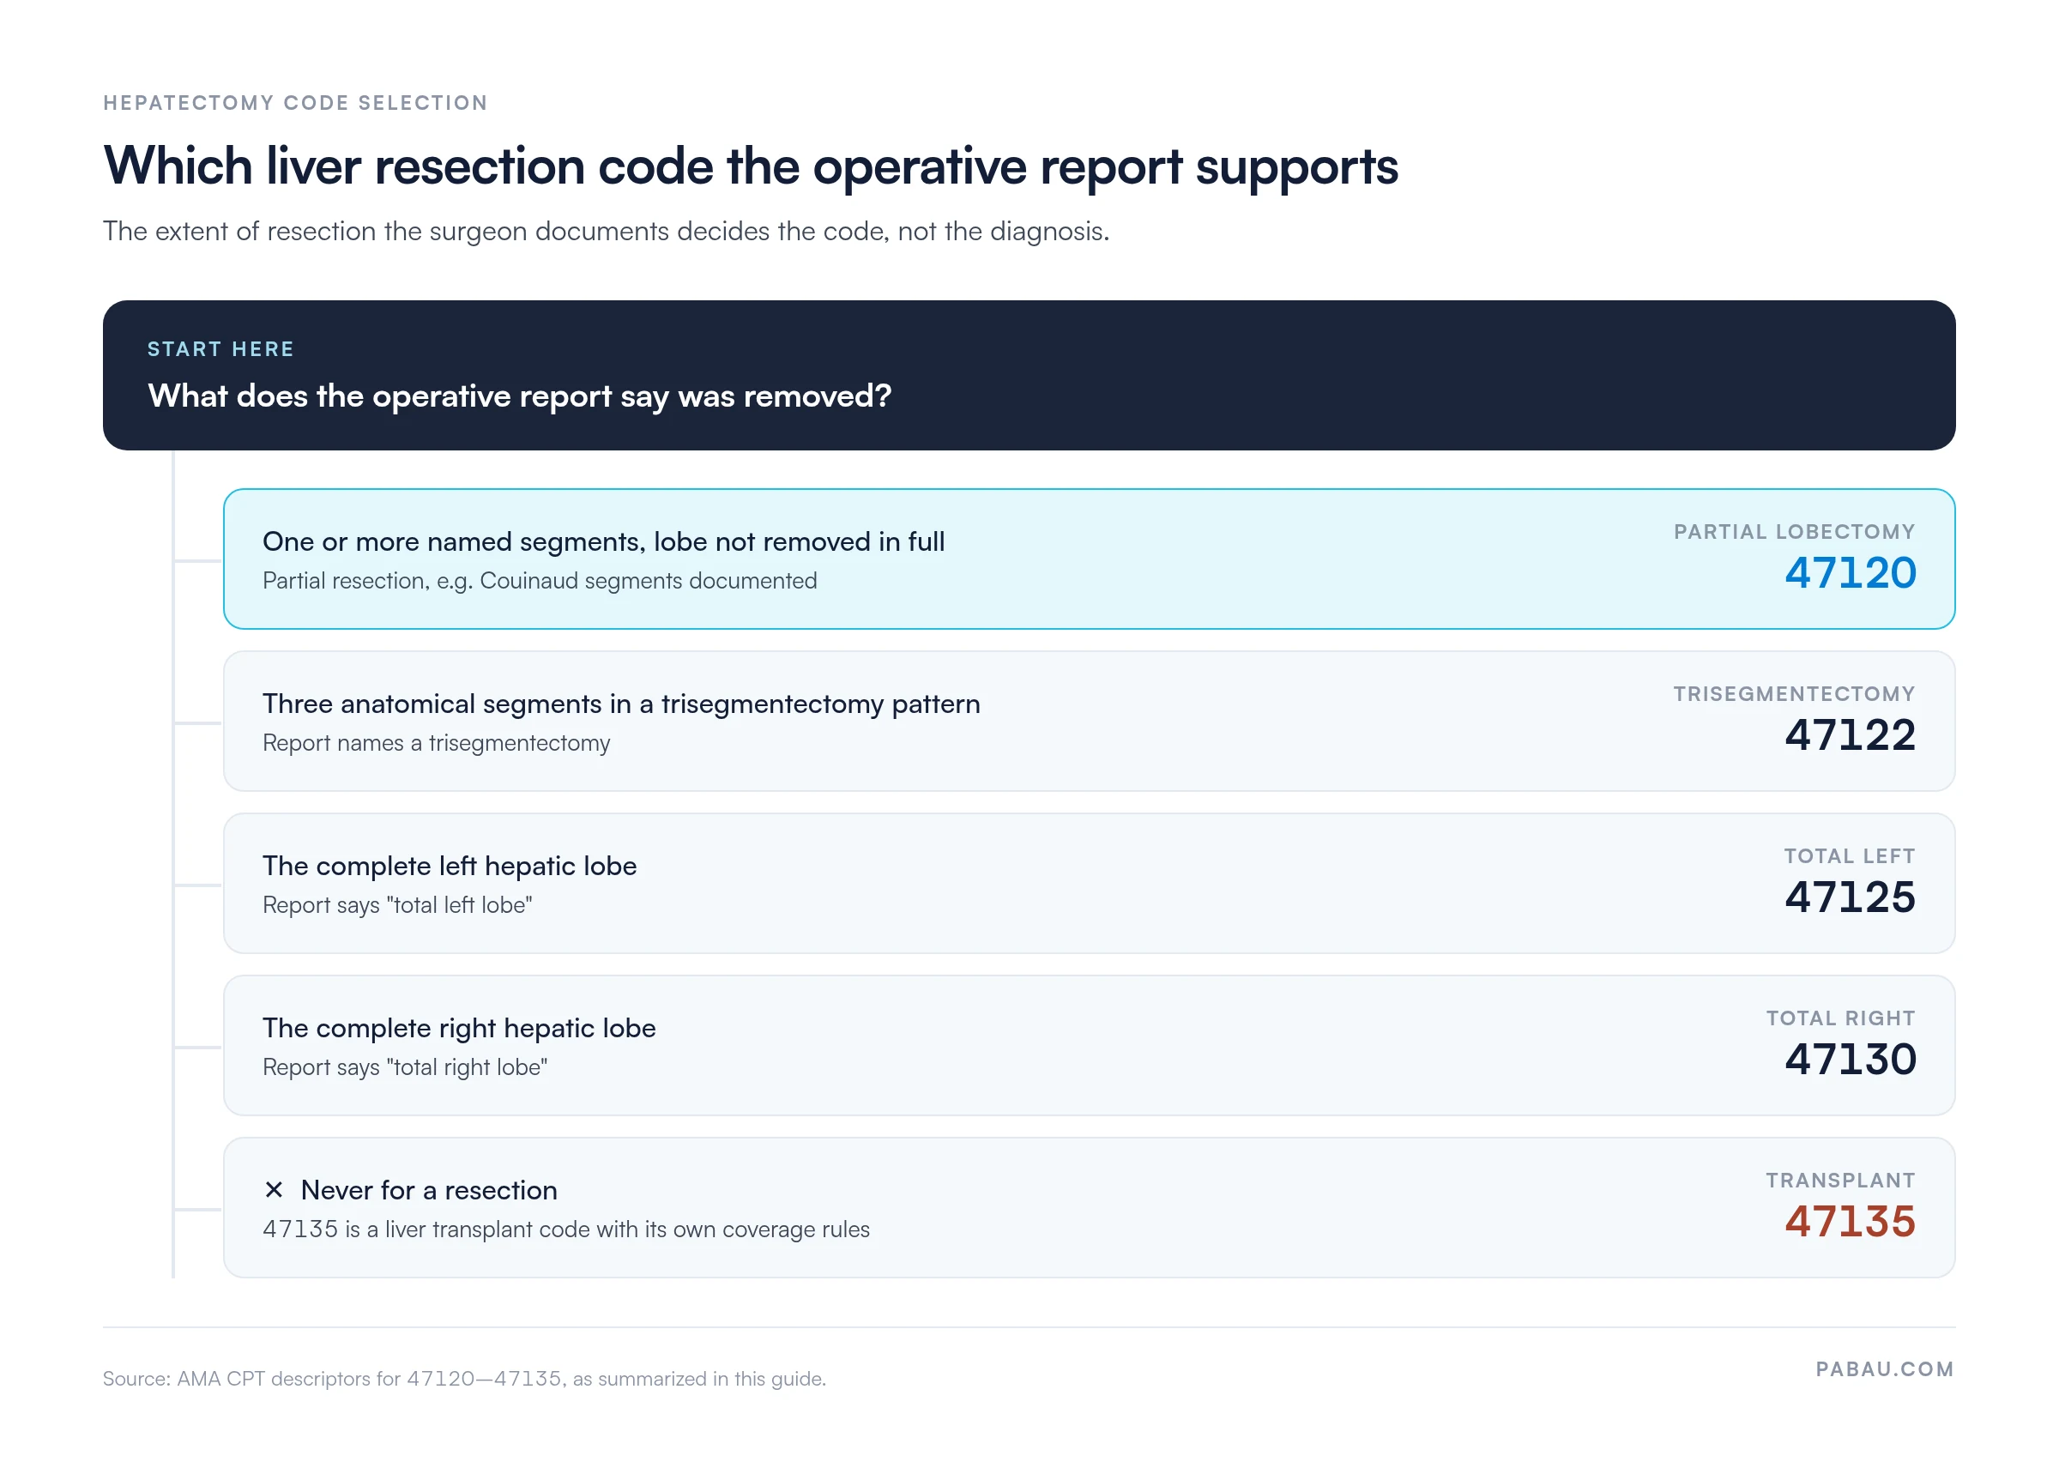Viewport: 2059px width, 1474px height.
Task: Click the "Never for a resection" text
Action: pyautogui.click(x=429, y=1190)
